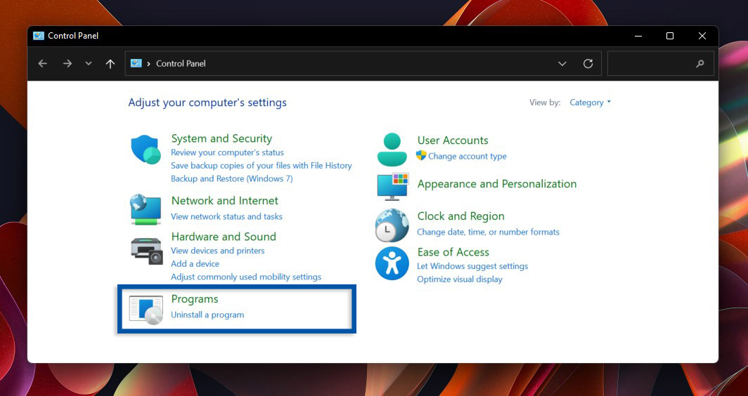Open Network and Internet heading

[x=225, y=201]
